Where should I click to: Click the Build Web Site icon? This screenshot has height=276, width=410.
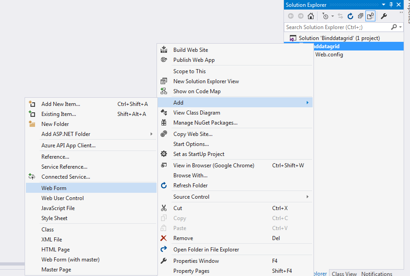coord(163,50)
